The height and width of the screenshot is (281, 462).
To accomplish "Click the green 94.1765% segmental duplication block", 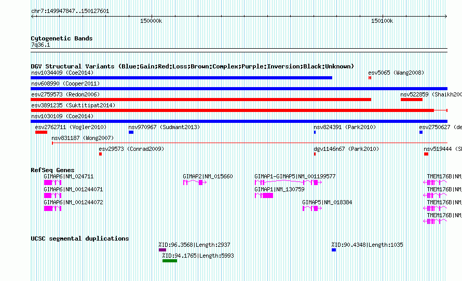I will (x=170, y=261).
